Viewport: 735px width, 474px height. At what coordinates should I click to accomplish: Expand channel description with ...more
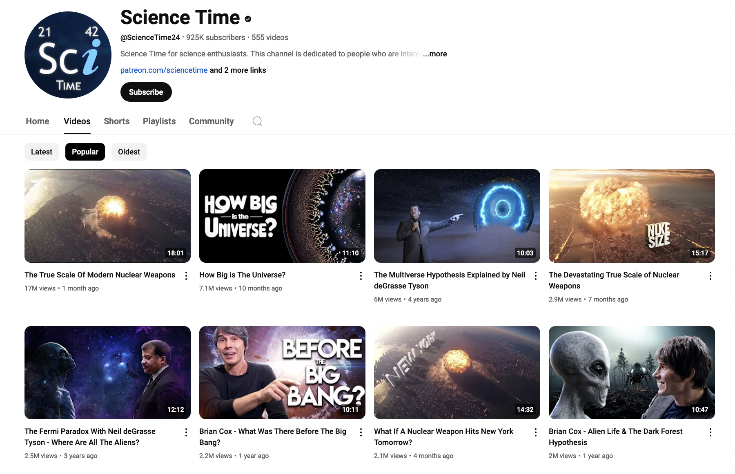[x=435, y=54]
